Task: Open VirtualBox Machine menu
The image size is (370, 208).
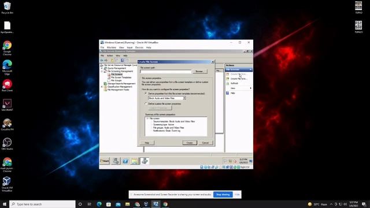Action: pyautogui.click(x=112, y=47)
